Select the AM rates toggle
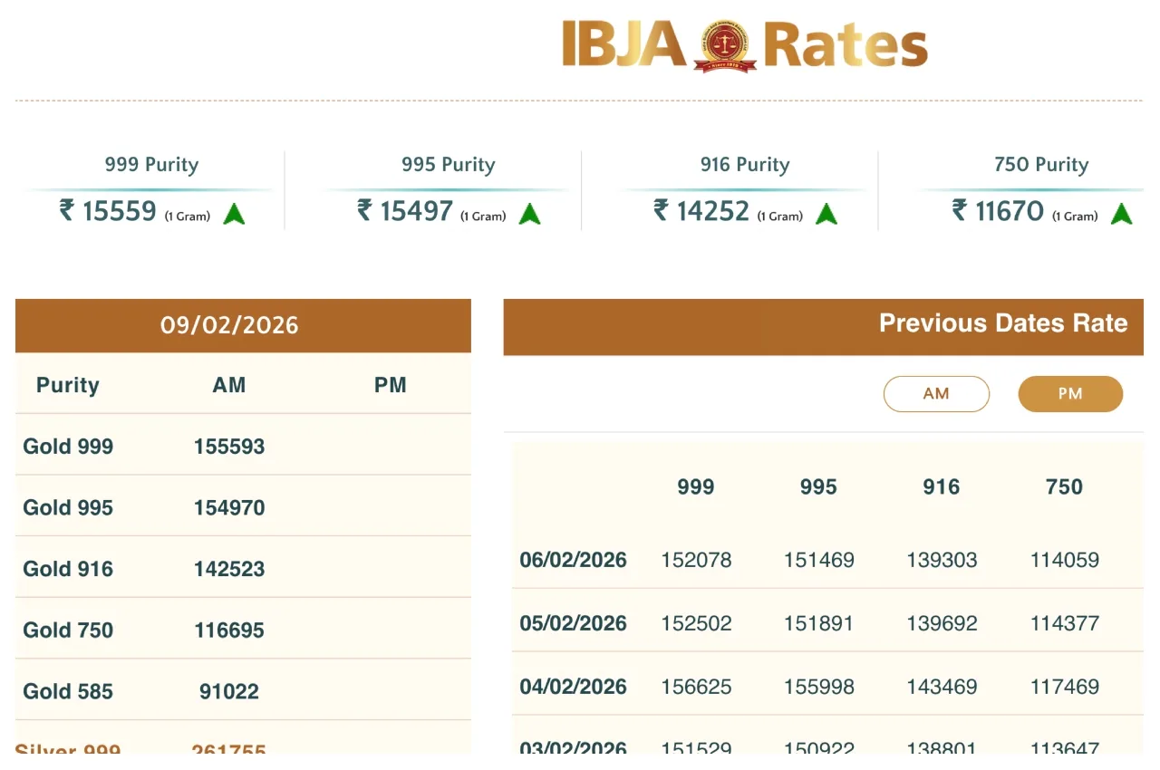 click(937, 393)
